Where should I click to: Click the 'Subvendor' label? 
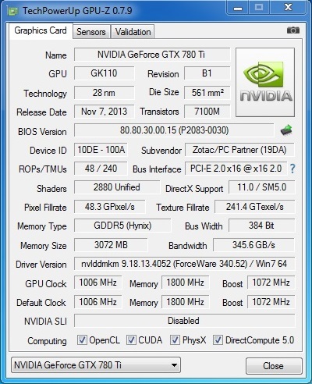[161, 151]
